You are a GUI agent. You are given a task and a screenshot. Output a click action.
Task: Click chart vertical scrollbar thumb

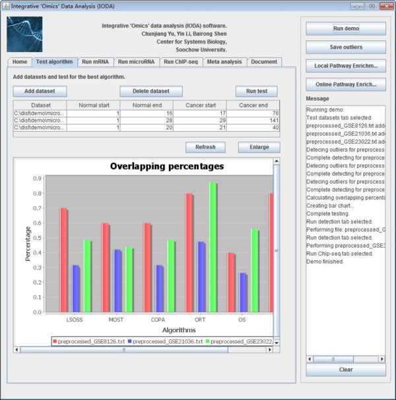(x=277, y=251)
